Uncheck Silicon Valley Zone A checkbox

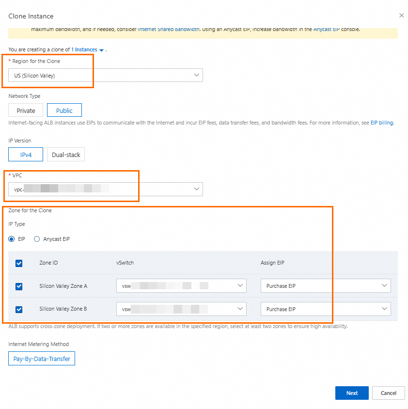point(19,286)
